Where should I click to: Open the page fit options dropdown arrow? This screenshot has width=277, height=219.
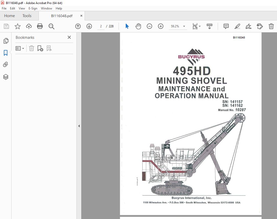click(x=200, y=26)
